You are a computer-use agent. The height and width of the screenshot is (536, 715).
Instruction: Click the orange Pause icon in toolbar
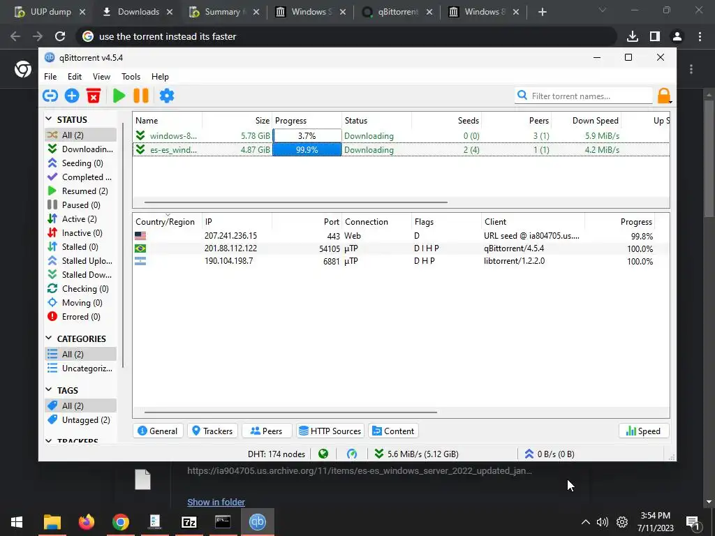141,96
